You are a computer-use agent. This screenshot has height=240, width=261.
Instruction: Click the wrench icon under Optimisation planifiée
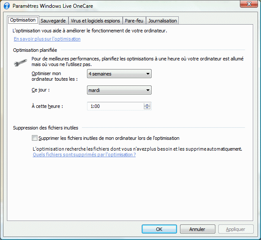pyautogui.click(x=20, y=64)
